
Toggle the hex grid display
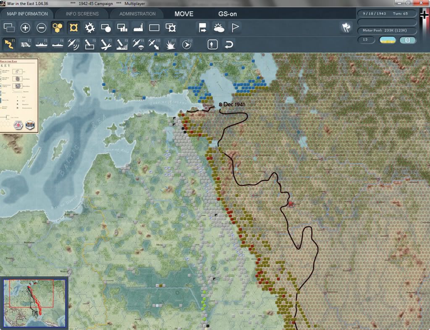pos(57,28)
